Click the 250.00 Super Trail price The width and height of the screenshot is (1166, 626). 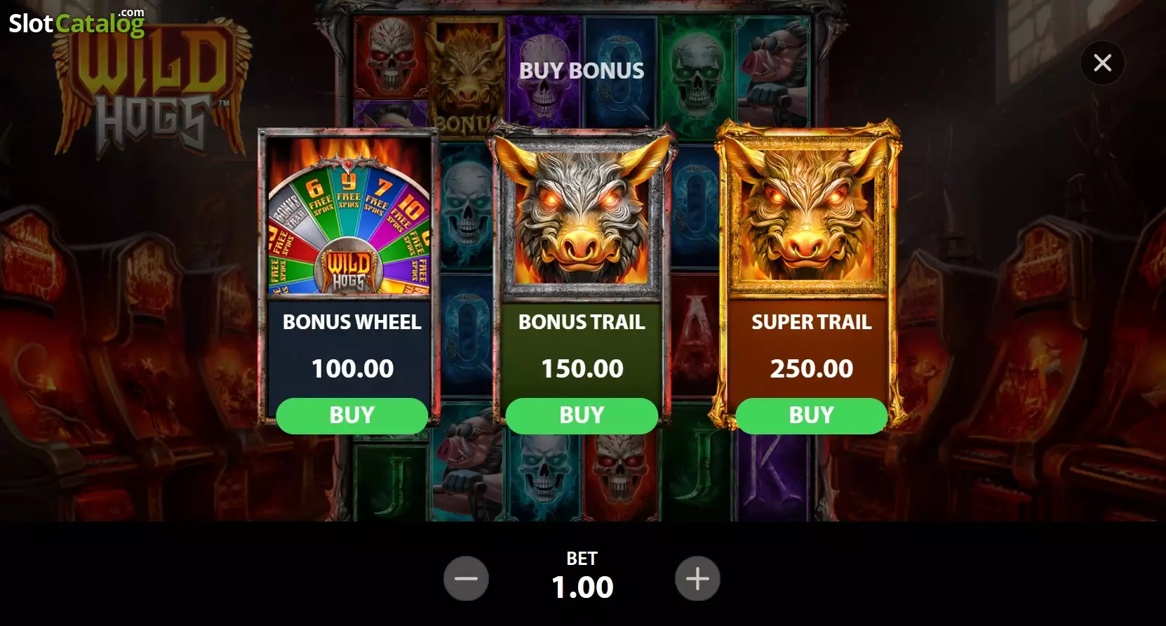(812, 368)
